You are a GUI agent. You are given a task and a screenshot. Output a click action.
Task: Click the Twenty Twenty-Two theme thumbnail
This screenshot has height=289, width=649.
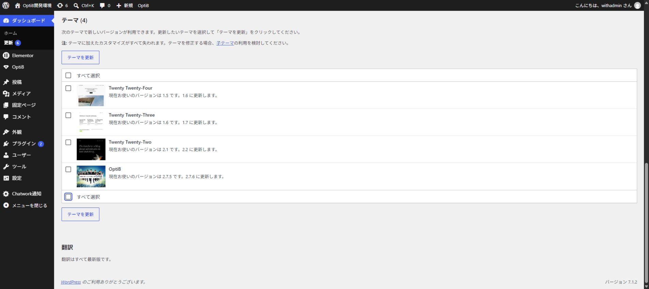pyautogui.click(x=91, y=150)
